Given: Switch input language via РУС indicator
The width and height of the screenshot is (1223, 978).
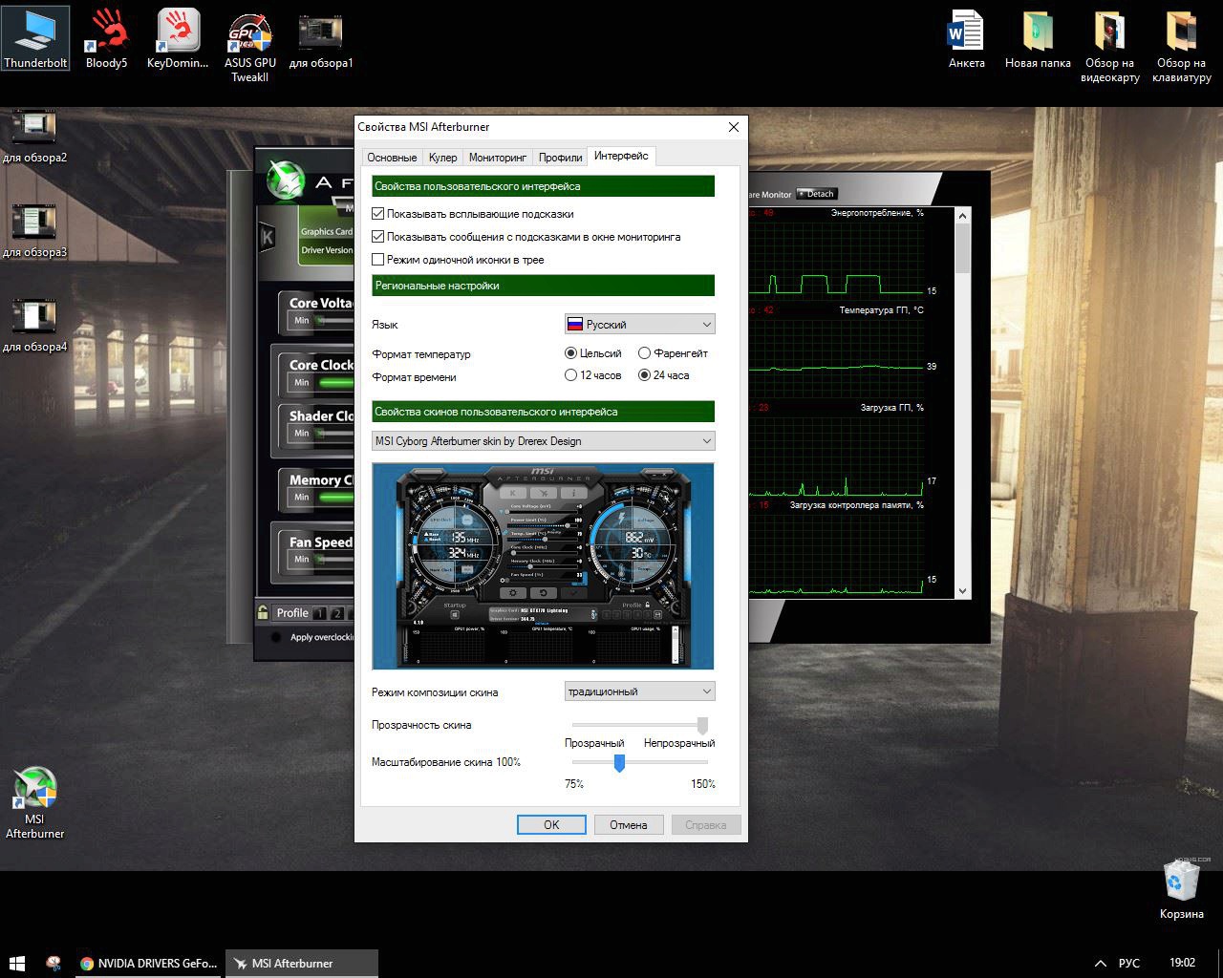Looking at the screenshot, I should (x=1129, y=964).
